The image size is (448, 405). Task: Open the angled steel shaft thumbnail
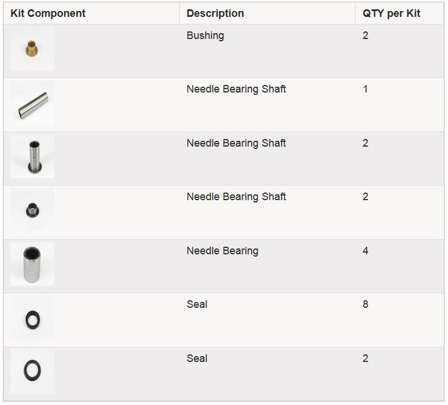(32, 102)
